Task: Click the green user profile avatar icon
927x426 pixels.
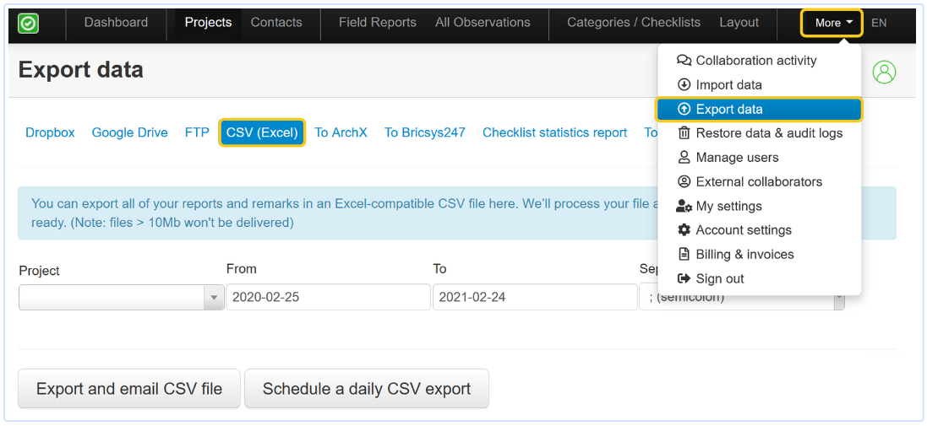Action: (x=884, y=73)
